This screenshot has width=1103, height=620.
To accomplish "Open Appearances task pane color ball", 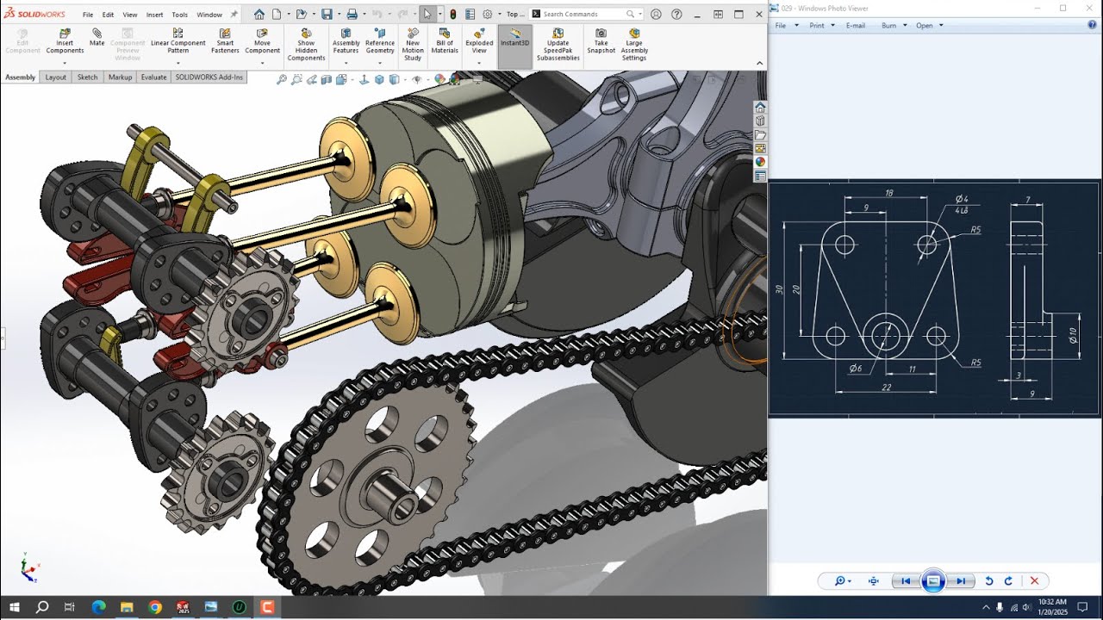I will click(x=760, y=162).
